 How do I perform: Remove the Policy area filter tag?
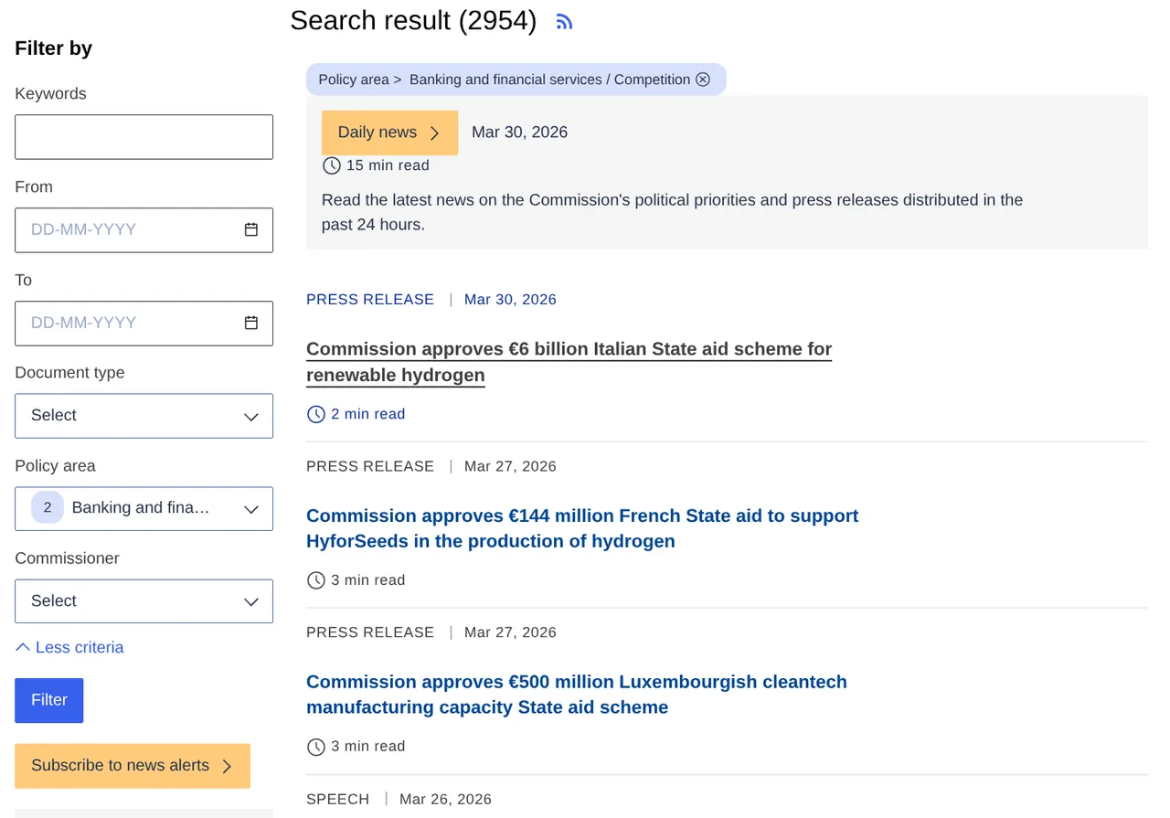coord(703,80)
